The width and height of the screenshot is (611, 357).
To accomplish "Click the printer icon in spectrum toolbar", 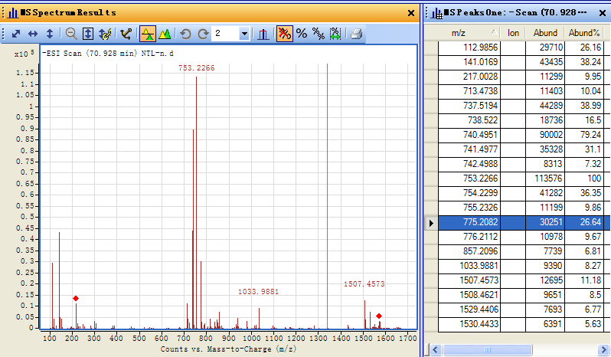I will point(357,34).
